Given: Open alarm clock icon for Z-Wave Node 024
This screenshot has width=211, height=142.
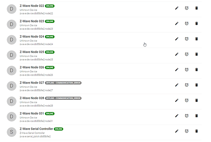Looking at the screenshot, I should coord(187,39).
